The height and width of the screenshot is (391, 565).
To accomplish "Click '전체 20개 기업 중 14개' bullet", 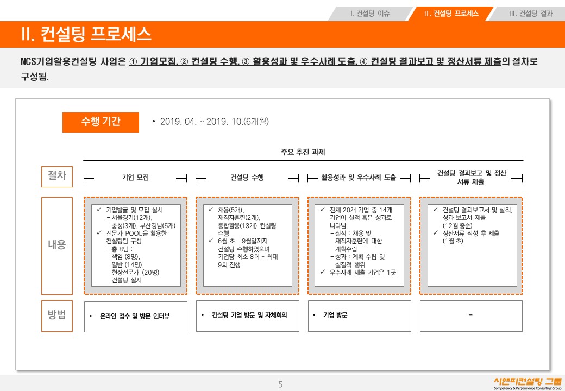I will (x=361, y=210).
